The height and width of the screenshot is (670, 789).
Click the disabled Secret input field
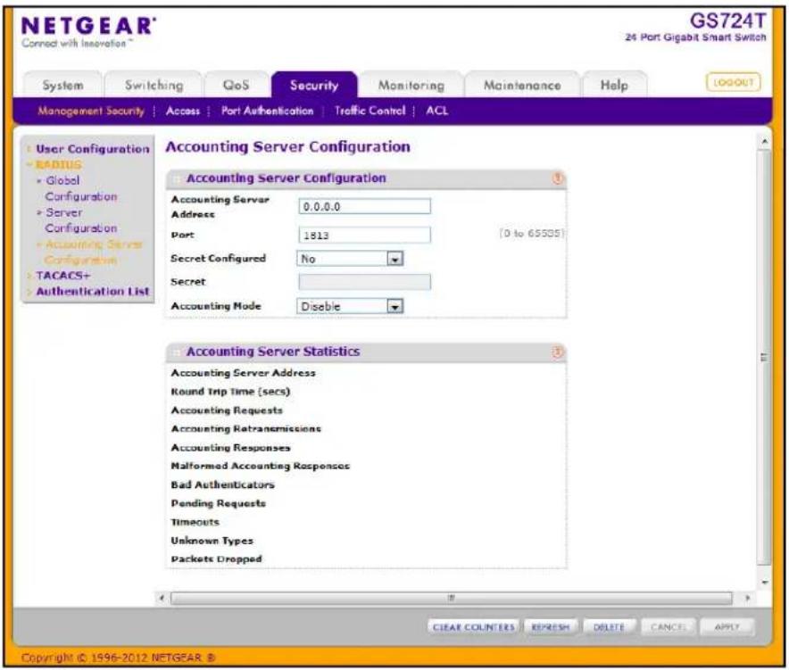[x=365, y=282]
